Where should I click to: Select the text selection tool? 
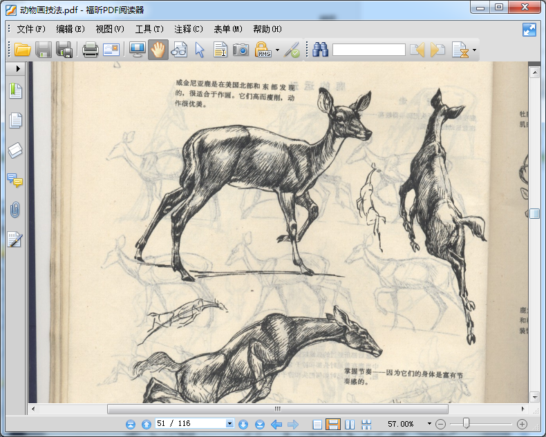pyautogui.click(x=220, y=50)
